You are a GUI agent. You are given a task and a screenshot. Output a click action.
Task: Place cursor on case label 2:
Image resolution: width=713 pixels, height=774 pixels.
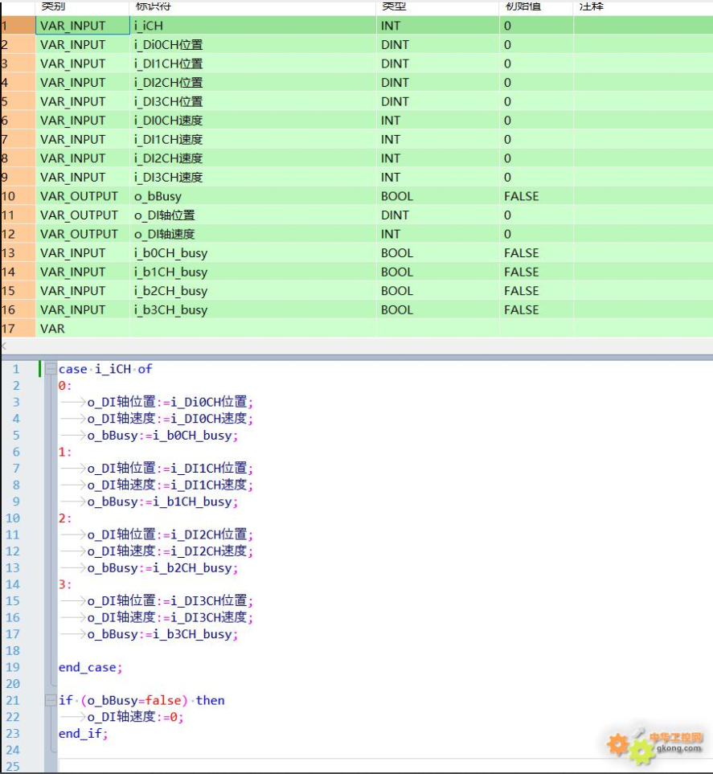[65, 518]
